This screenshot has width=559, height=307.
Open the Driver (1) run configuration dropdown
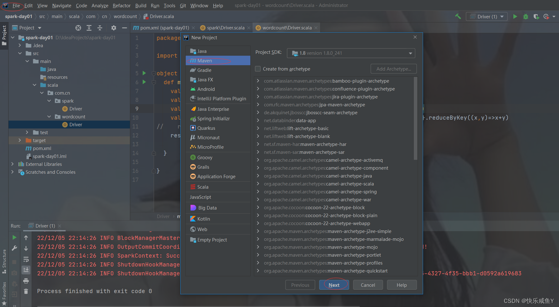487,16
